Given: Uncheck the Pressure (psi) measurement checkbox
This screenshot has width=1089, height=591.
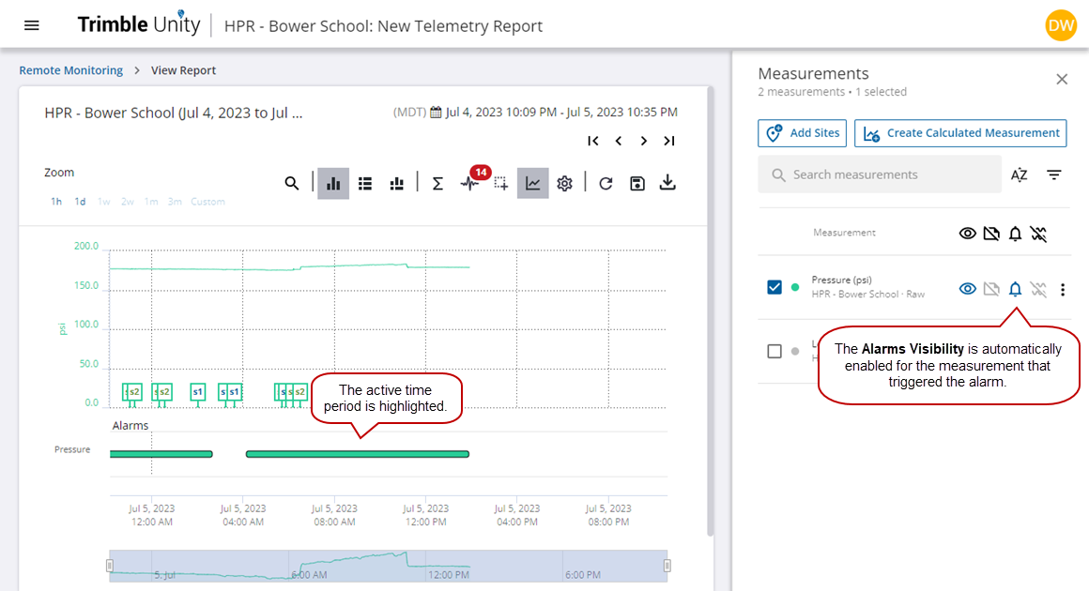Looking at the screenshot, I should pos(775,287).
